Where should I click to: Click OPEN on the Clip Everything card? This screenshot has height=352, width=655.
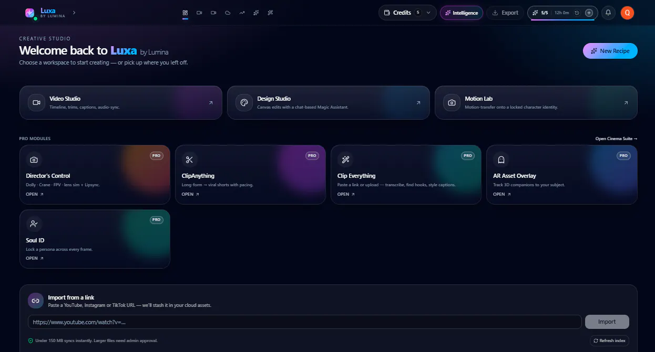click(346, 194)
